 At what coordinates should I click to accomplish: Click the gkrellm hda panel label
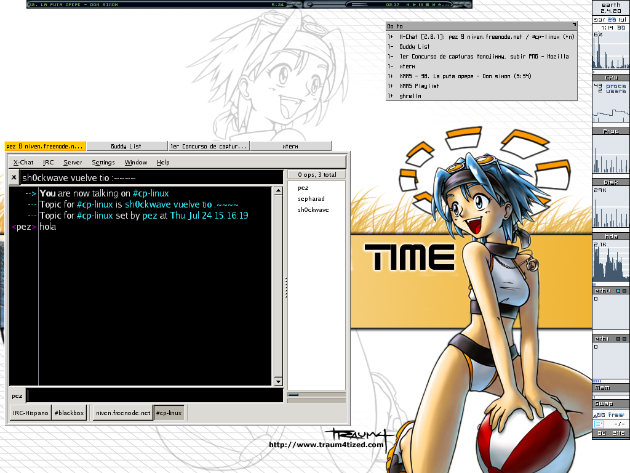611,236
